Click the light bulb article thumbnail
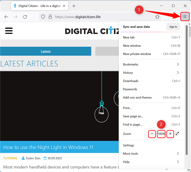Viewport: 191px width, 172px height. (59, 106)
